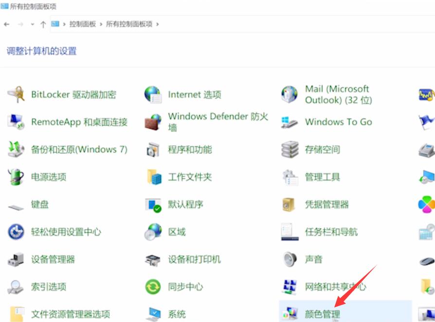Open the 同步中心 green sync icon
435x322 pixels.
153,287
